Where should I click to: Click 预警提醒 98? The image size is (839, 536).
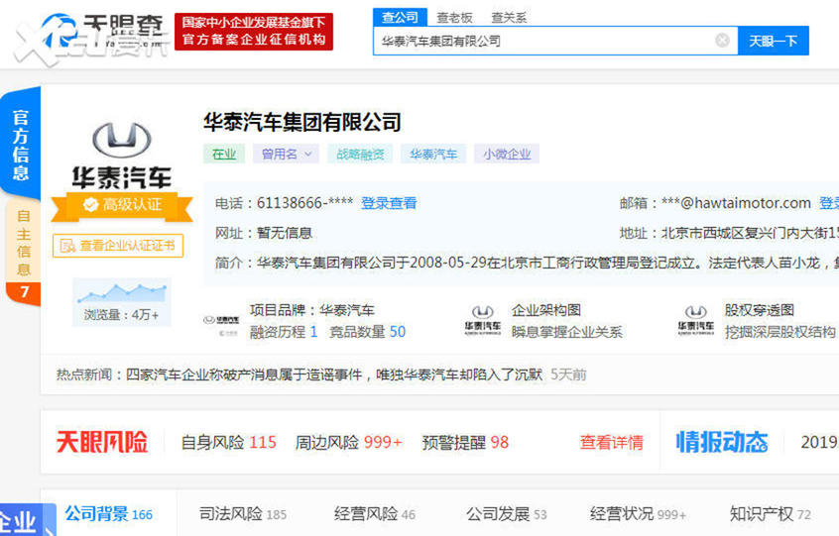point(465,443)
